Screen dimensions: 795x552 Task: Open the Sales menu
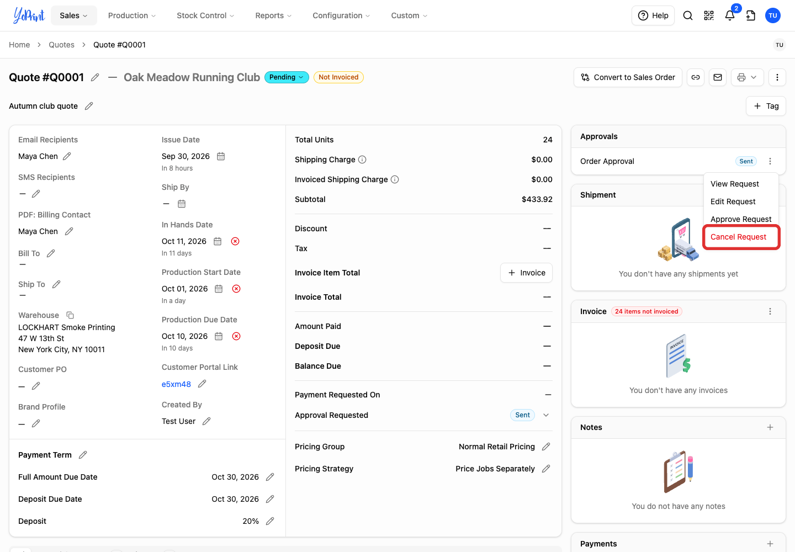(74, 15)
